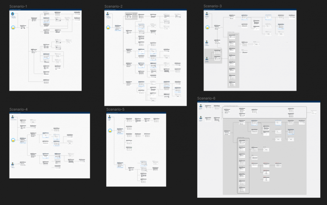Select the yellow image icon in Scenario-3
Viewport: 327px width, 205px height.
tap(208, 28)
